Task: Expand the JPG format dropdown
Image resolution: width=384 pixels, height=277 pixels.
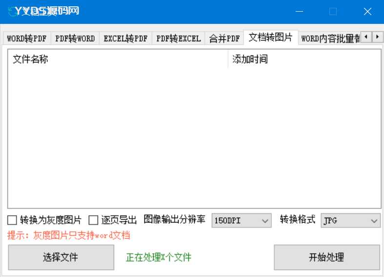Action: click(x=350, y=221)
